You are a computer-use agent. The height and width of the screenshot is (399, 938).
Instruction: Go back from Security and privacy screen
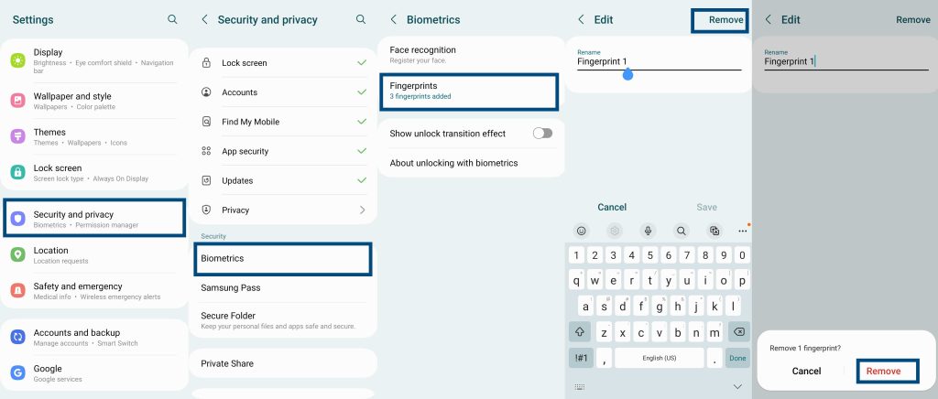[204, 19]
